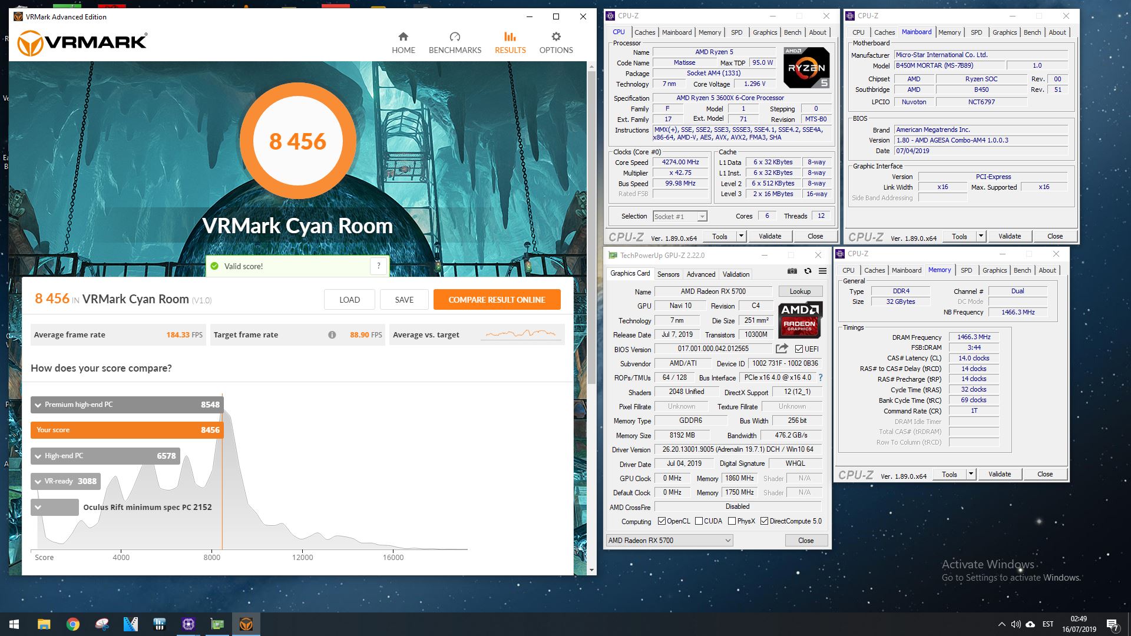
Task: Expand VR-ready comparison row
Action: [38, 481]
